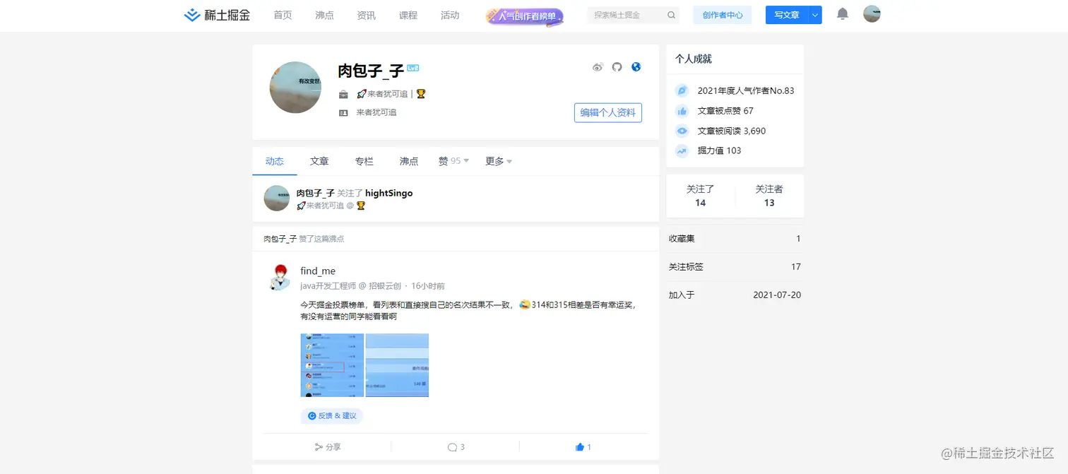Open the second post image thumbnail

[397, 365]
